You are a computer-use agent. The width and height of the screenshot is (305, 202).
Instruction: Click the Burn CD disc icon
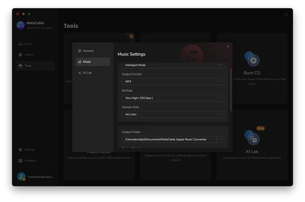coord(252,59)
